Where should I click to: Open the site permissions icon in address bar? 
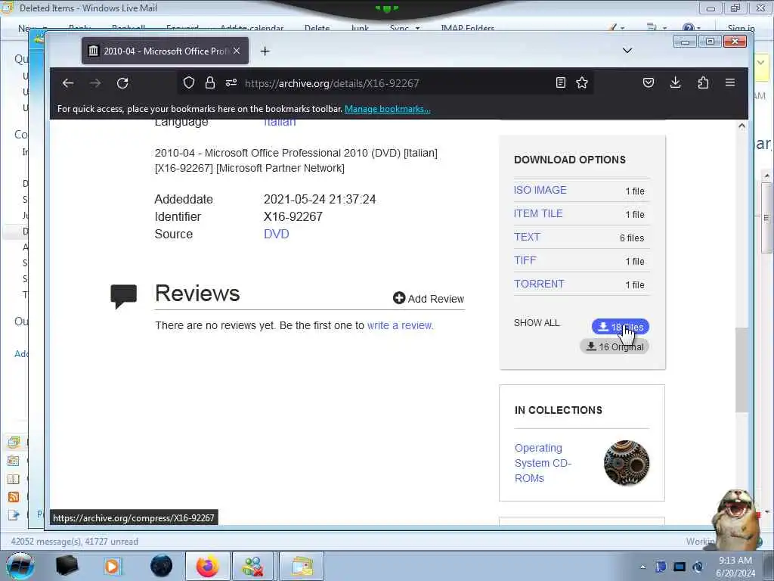pyautogui.click(x=231, y=82)
